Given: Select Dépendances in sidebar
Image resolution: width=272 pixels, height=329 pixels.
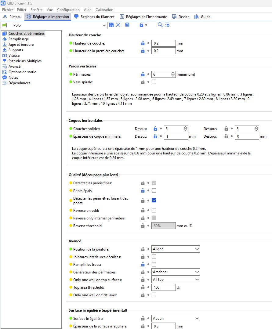Looking at the screenshot, I should coord(19,83).
